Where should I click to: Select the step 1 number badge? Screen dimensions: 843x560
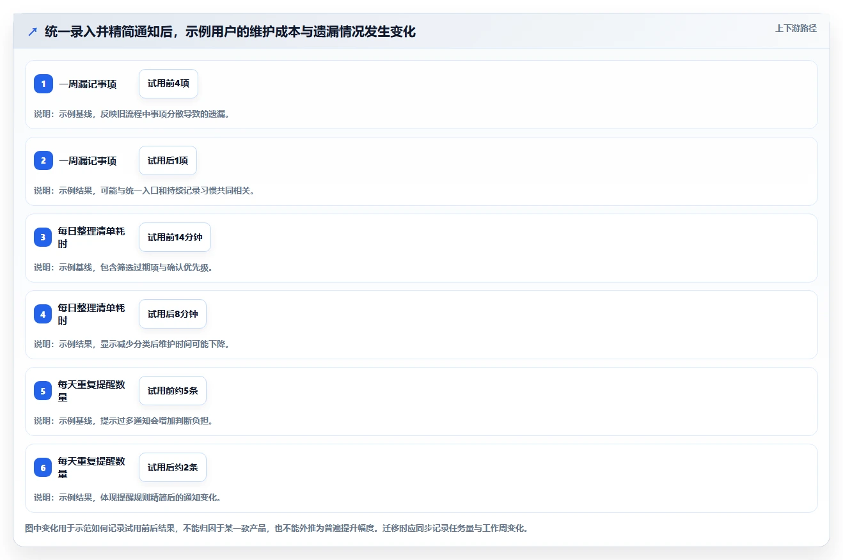(43, 84)
